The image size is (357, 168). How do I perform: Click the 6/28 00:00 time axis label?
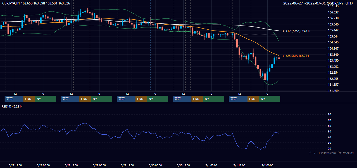[x=43, y=165]
